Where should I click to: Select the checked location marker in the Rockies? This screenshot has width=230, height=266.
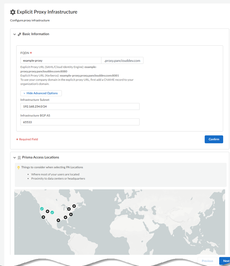click(52, 212)
